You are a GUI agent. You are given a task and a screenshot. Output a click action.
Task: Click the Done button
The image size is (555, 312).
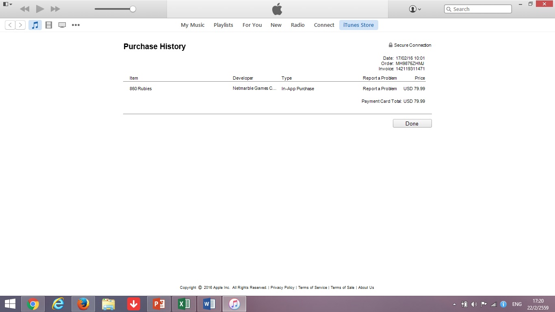pyautogui.click(x=412, y=123)
